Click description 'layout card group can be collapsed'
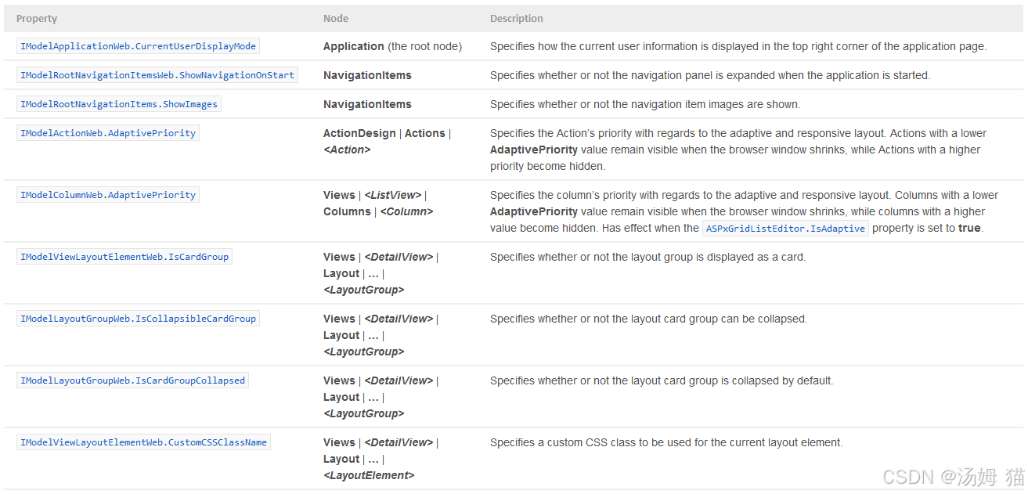This screenshot has width=1028, height=494. [x=648, y=319]
